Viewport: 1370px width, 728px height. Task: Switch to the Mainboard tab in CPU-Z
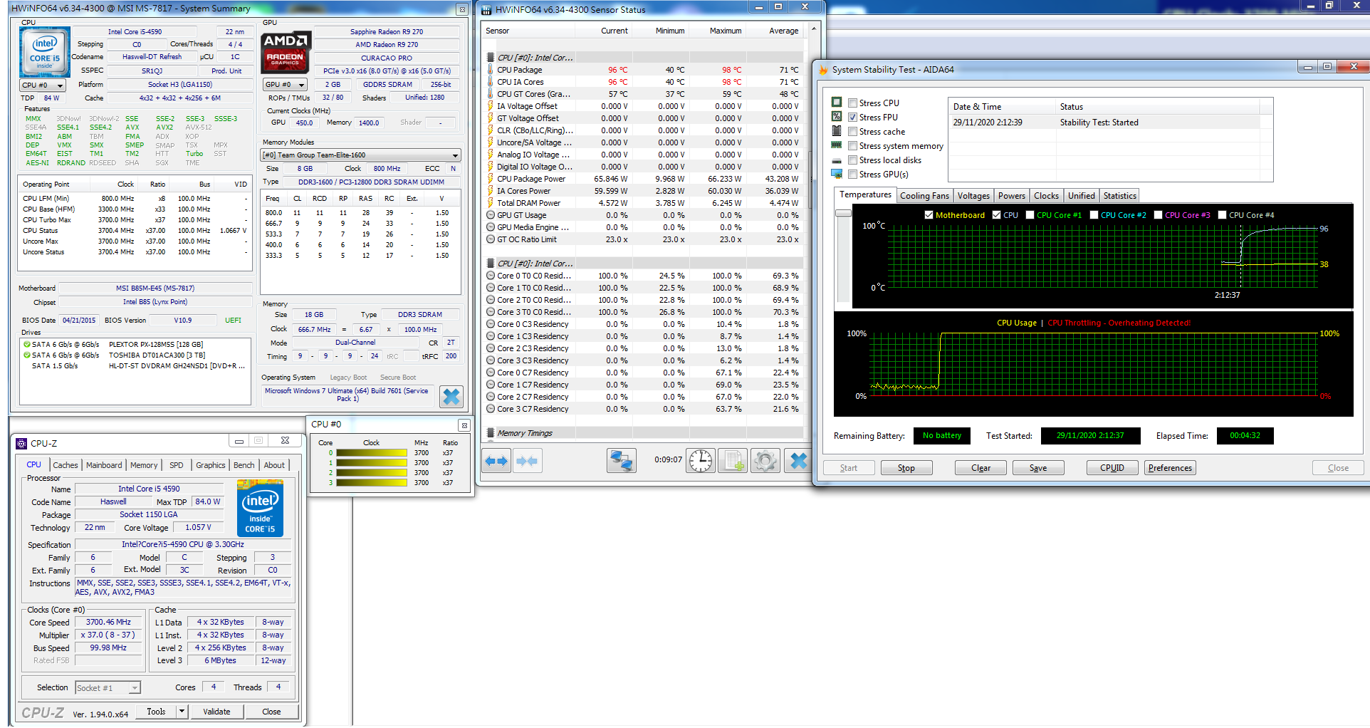click(x=104, y=465)
